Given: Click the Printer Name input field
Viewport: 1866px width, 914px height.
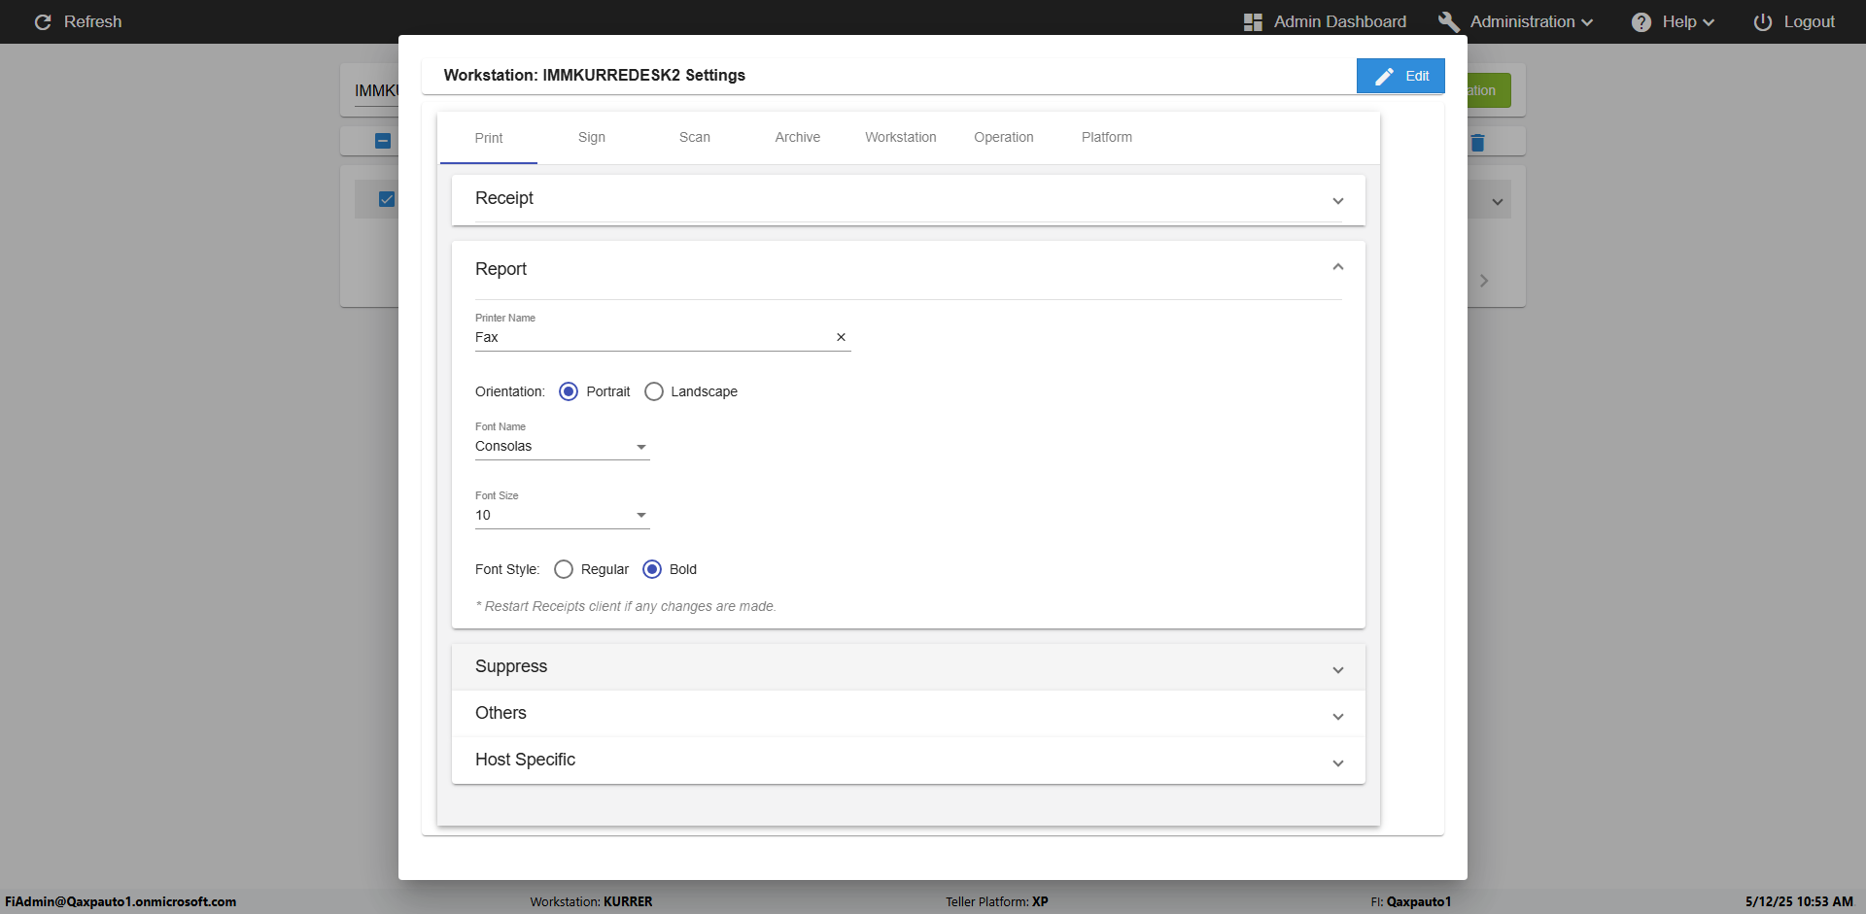Looking at the screenshot, I should tap(651, 337).
